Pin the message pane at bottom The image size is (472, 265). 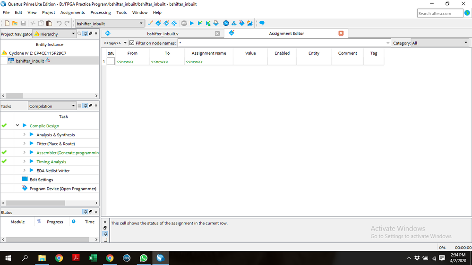coord(105,234)
